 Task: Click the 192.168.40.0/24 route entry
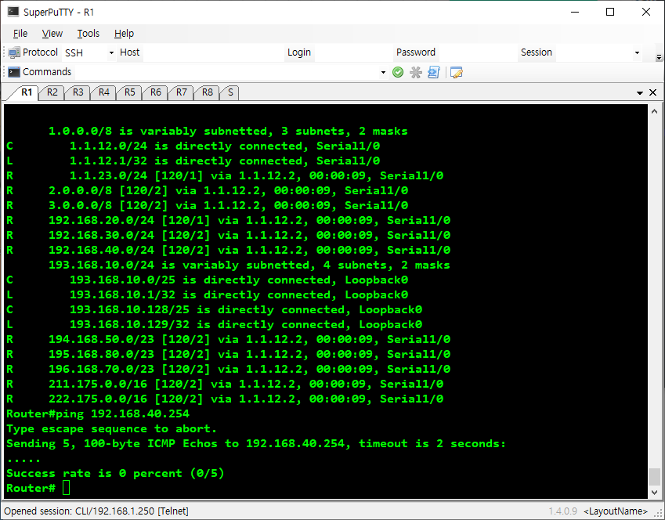point(228,251)
